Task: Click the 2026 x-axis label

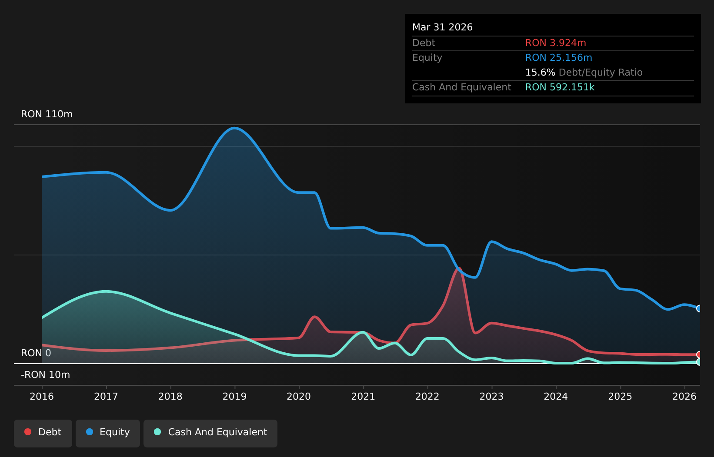Action: [x=684, y=397]
